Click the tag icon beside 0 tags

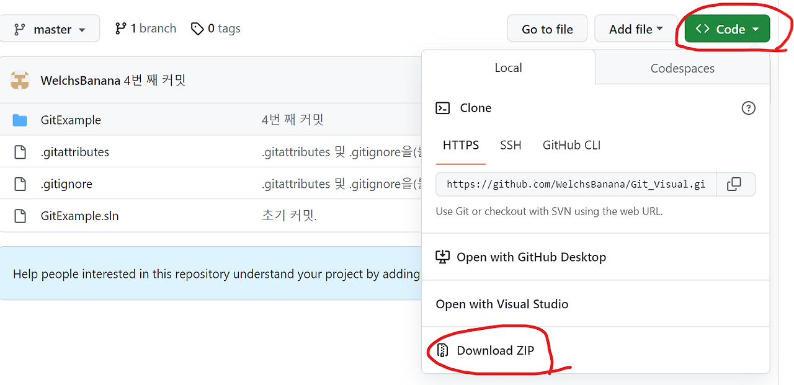pos(197,29)
